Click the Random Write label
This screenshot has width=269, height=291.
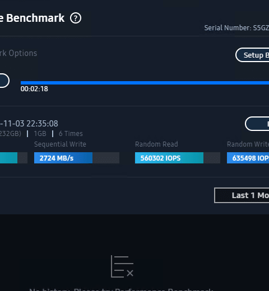(x=248, y=144)
